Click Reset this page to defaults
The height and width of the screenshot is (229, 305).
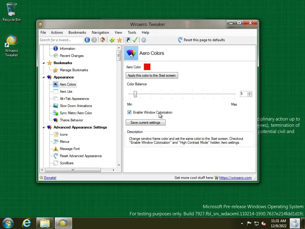[201, 40]
